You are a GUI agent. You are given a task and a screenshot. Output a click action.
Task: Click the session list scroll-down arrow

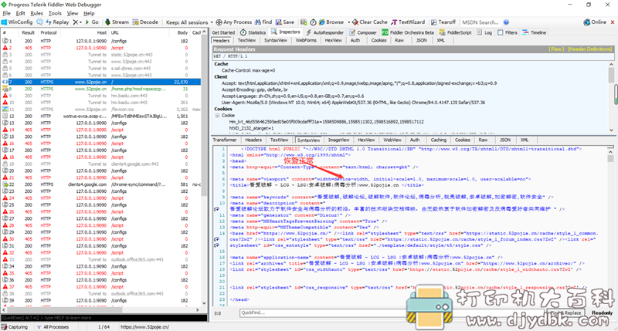coord(204,303)
